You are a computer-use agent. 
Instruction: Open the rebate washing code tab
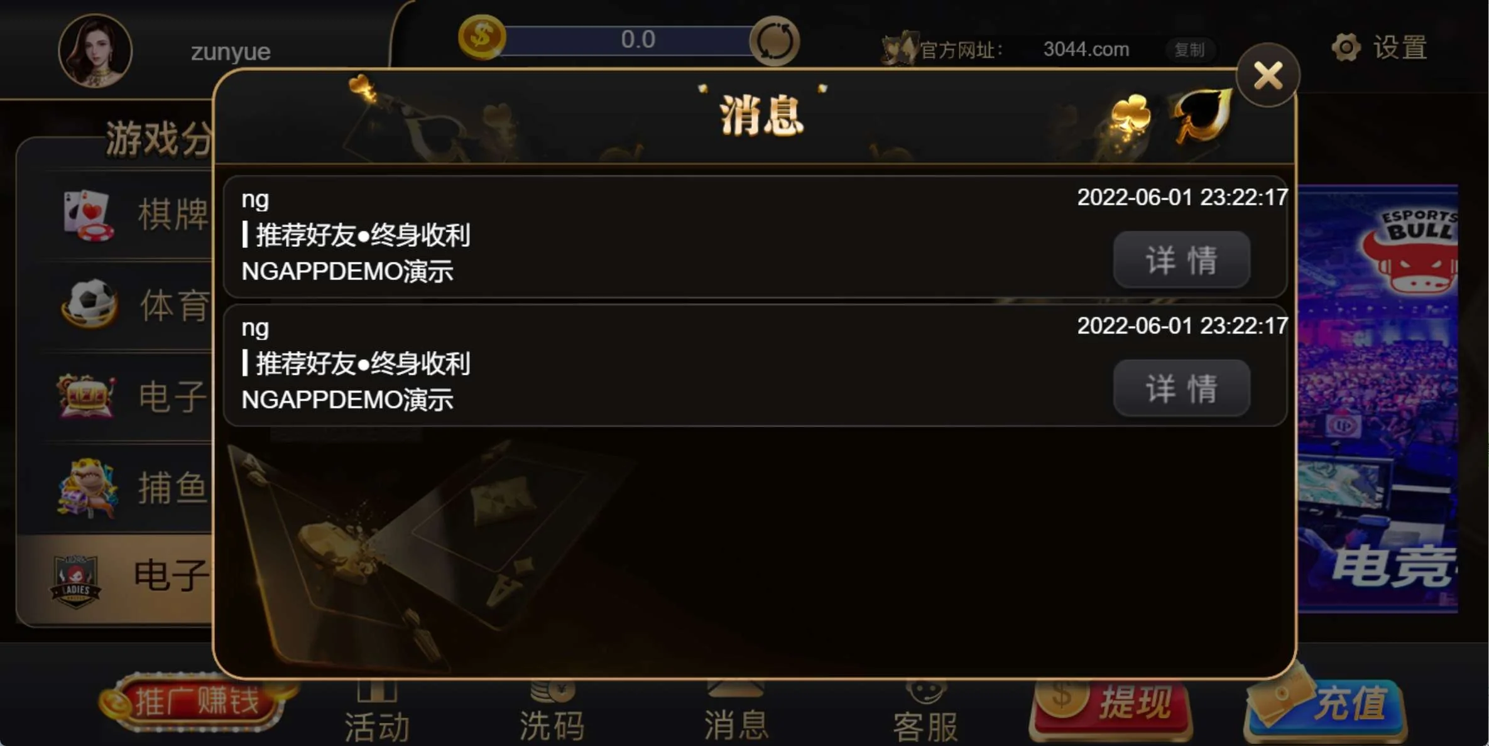click(x=552, y=713)
